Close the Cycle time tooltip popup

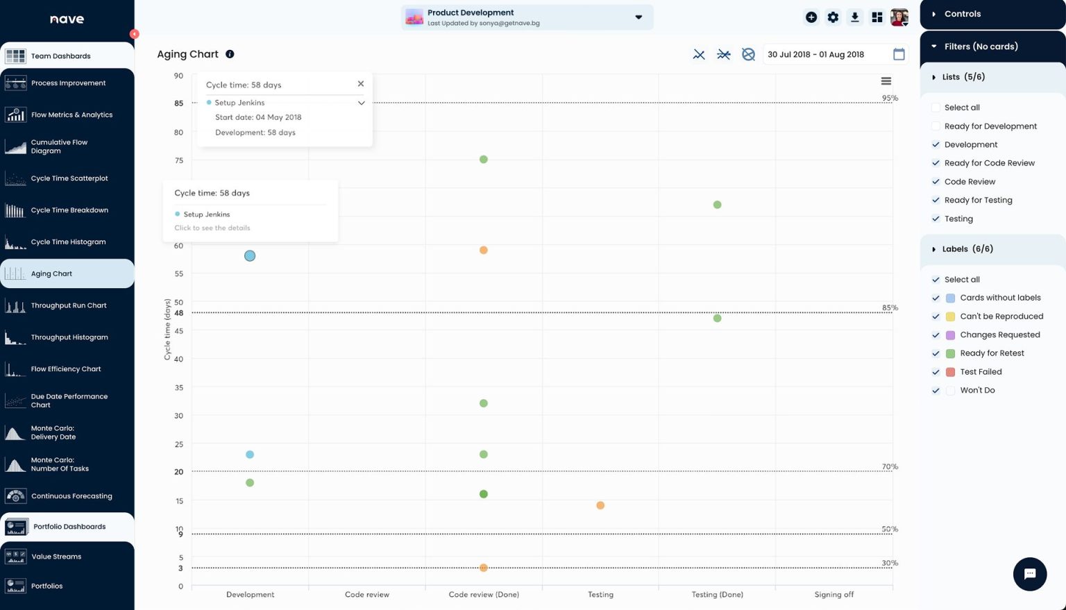(x=361, y=84)
